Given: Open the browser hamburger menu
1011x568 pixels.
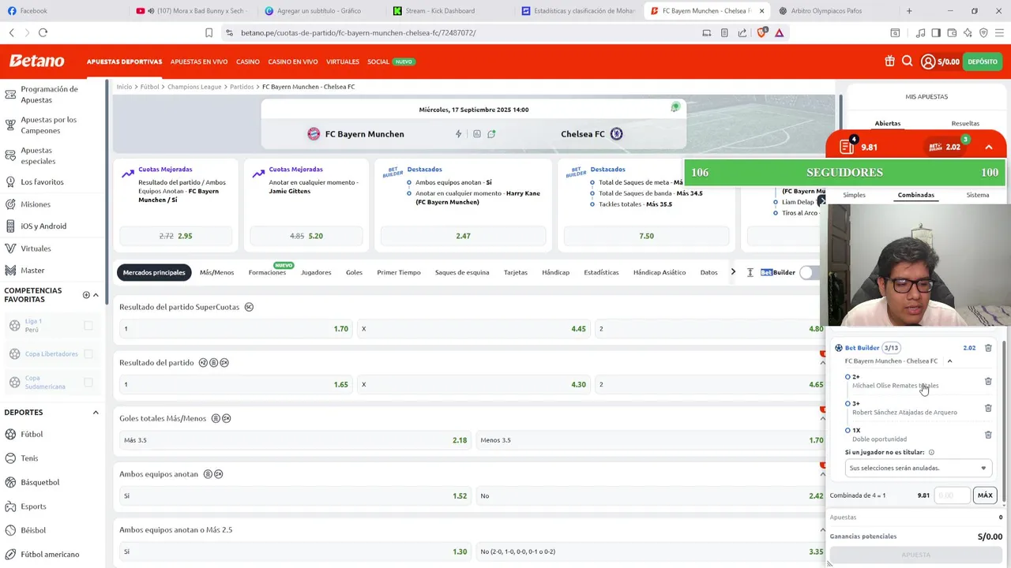Looking at the screenshot, I should (x=999, y=32).
